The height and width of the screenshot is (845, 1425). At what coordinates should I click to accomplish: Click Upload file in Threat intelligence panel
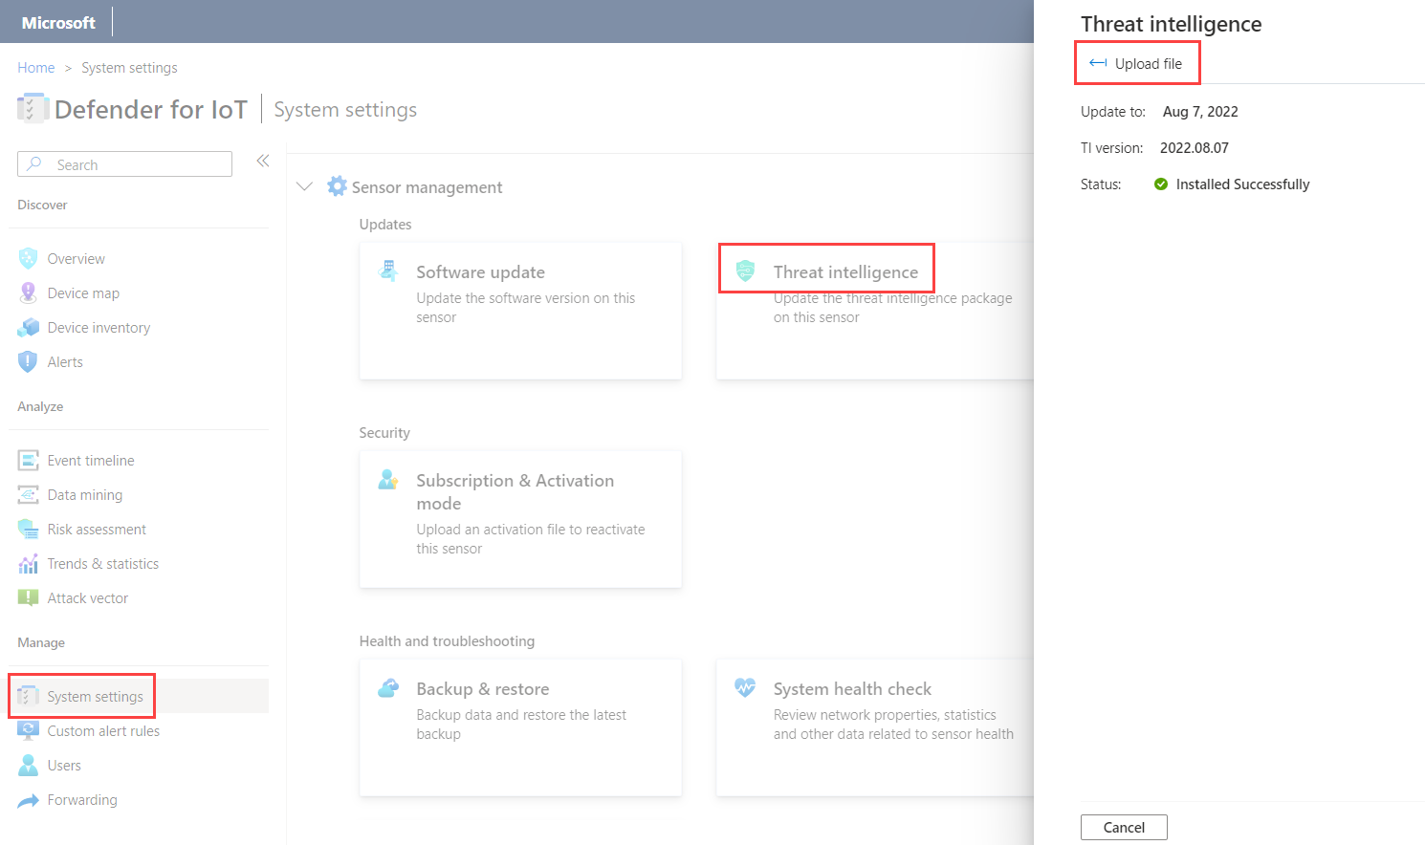tap(1136, 63)
